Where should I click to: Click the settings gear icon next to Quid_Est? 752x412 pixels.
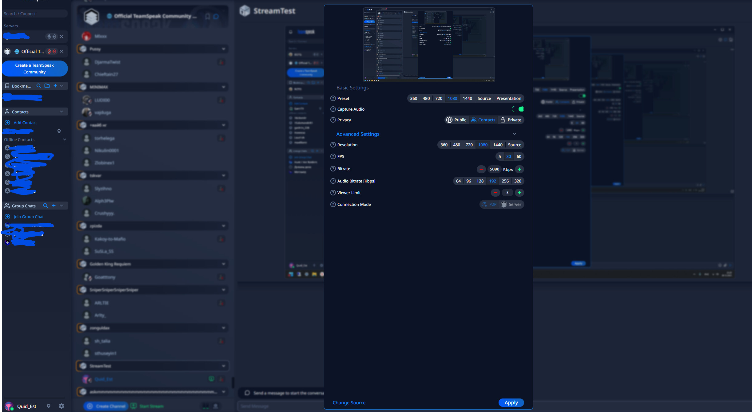tap(62, 406)
